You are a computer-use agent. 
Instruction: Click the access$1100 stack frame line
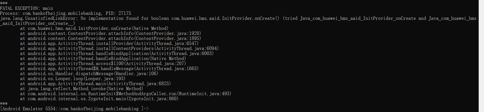(103, 64)
